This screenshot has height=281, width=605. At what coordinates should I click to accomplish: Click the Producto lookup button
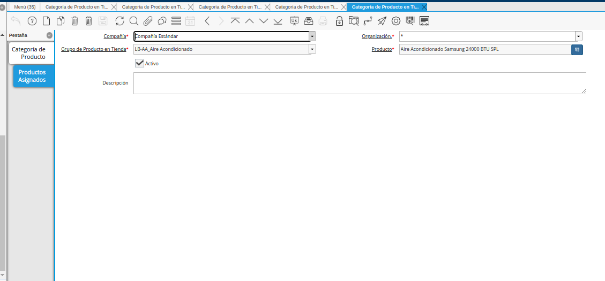[577, 49]
